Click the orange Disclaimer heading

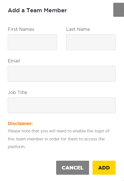tap(20, 124)
